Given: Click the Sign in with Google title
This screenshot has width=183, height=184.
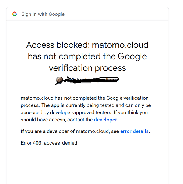Looking at the screenshot, I should click(x=43, y=14).
